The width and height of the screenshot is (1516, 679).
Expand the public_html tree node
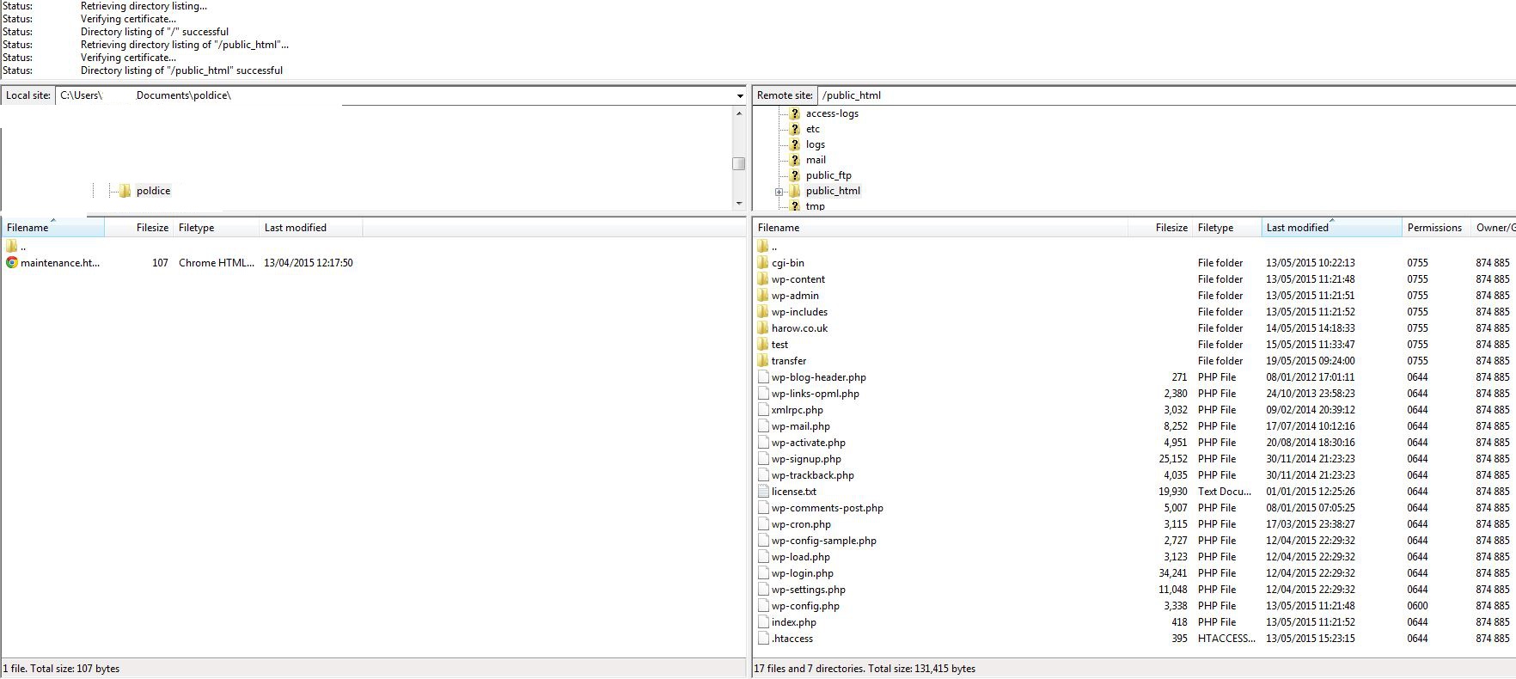(x=779, y=192)
